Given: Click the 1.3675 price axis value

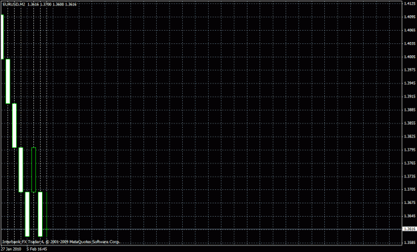Looking at the screenshot, I should [410, 203].
